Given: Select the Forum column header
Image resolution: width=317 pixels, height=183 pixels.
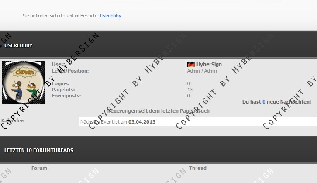Looking at the screenshot, I should 39,168.
